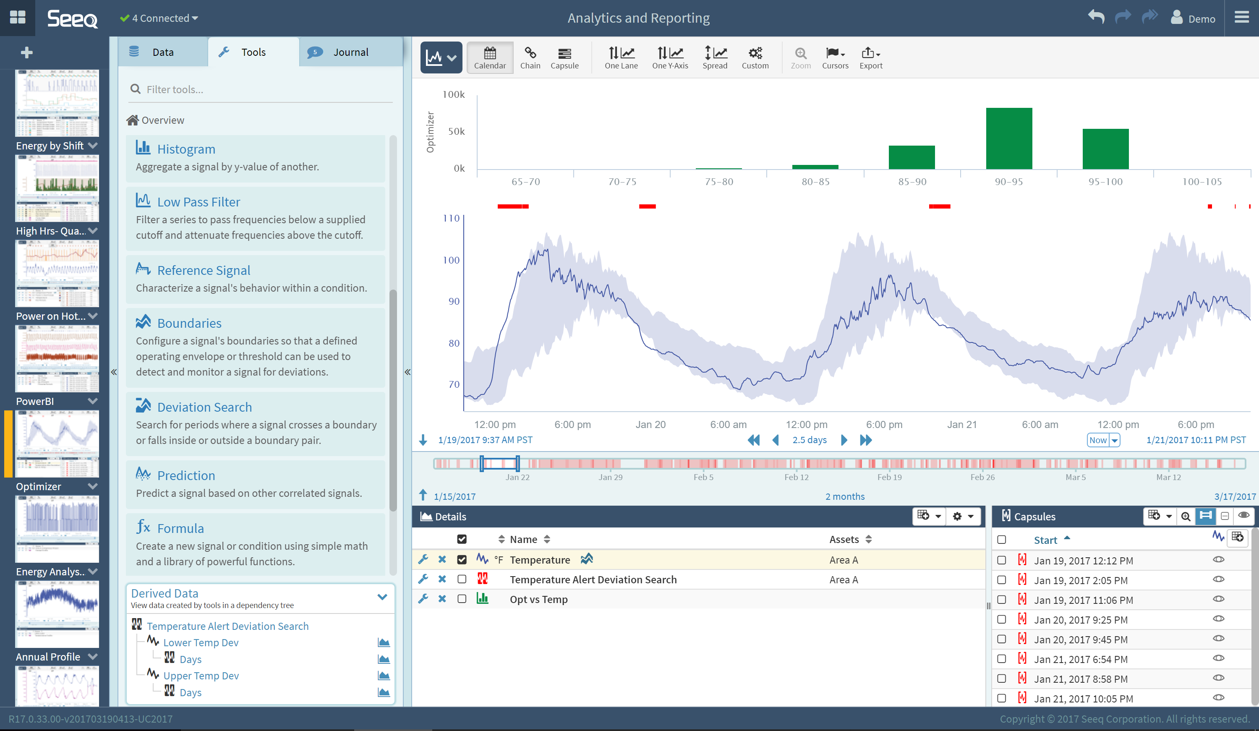Open the Cursors flag tool

[x=834, y=57]
